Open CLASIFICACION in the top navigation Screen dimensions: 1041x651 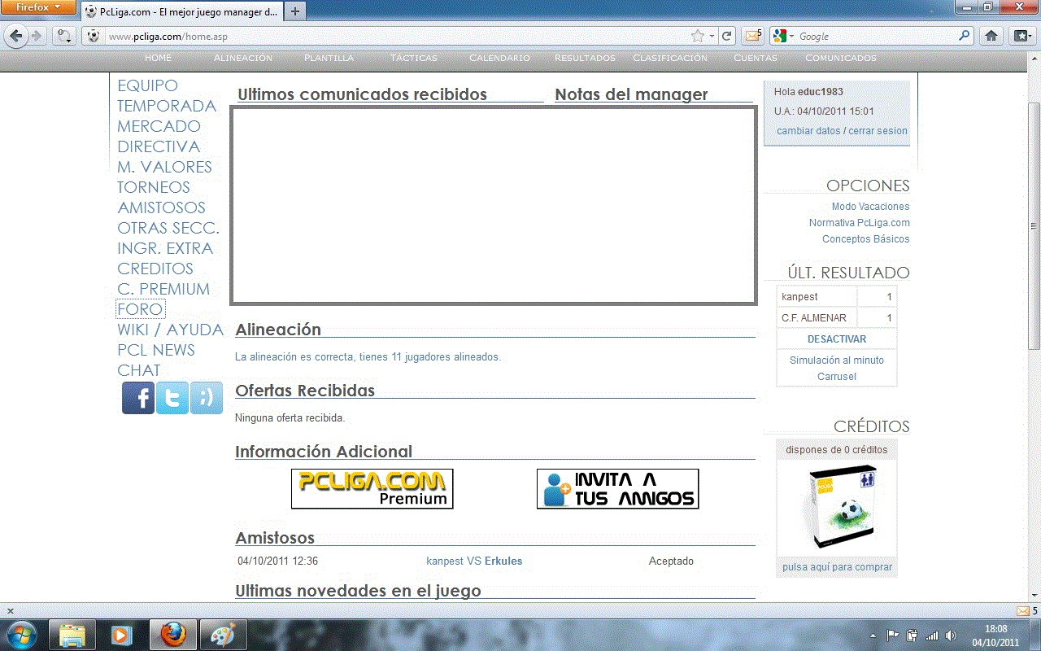click(669, 59)
